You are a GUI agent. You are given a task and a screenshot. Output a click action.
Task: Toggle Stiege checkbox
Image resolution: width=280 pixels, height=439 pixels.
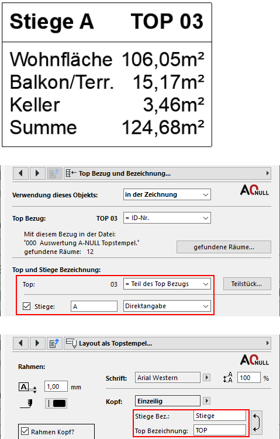point(27,306)
